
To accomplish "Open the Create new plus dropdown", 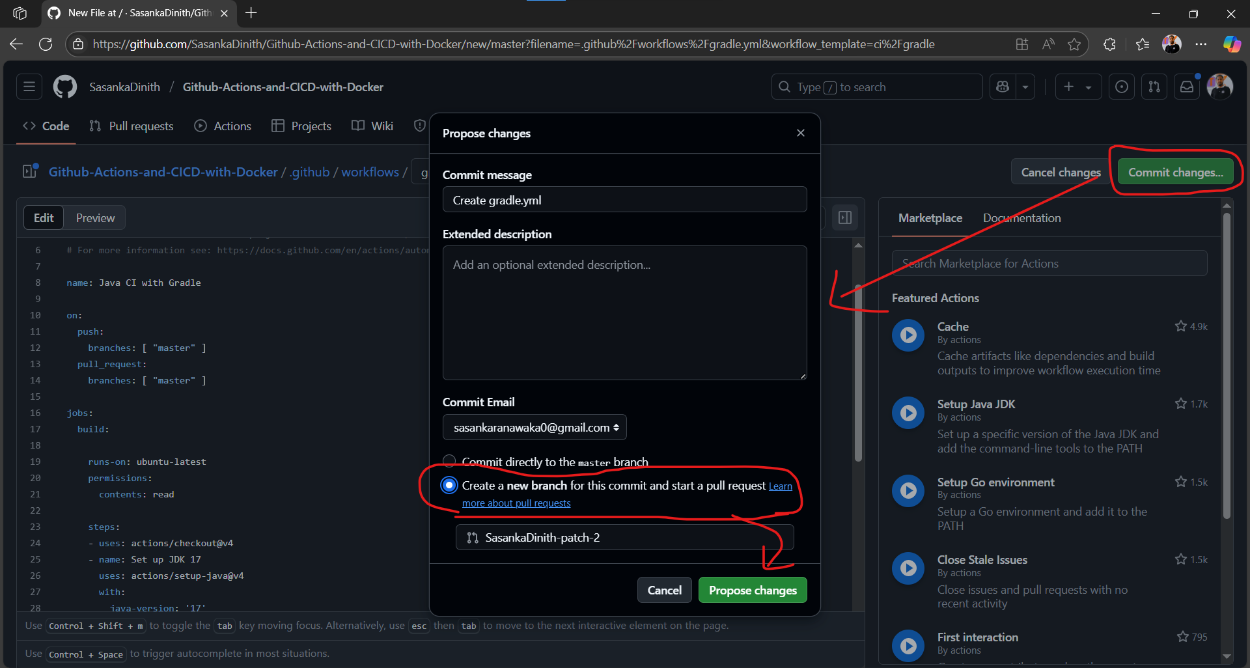I will point(1078,87).
